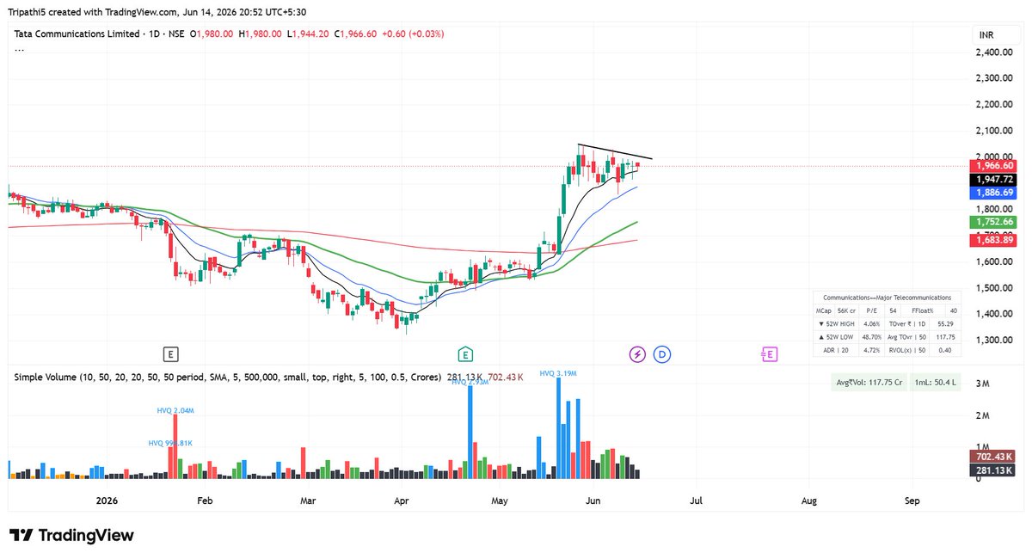Image resolution: width=1032 pixels, height=559 pixels.
Task: Click the blue 1,886.69 moving average tag
Action: pyautogui.click(x=993, y=193)
